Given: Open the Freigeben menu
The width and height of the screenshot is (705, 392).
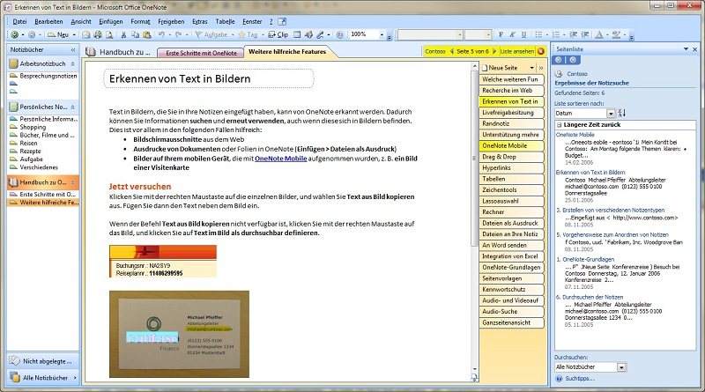Looking at the screenshot, I should click(171, 21).
